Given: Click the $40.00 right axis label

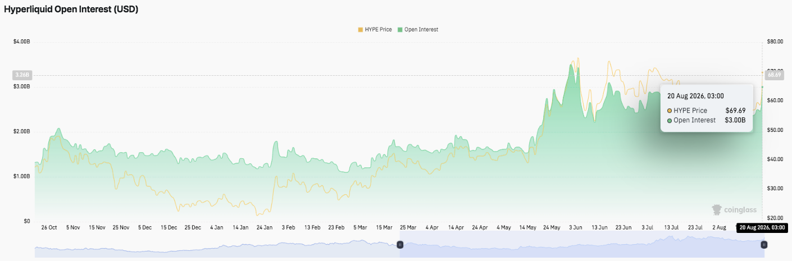Looking at the screenshot, I should 775,159.
